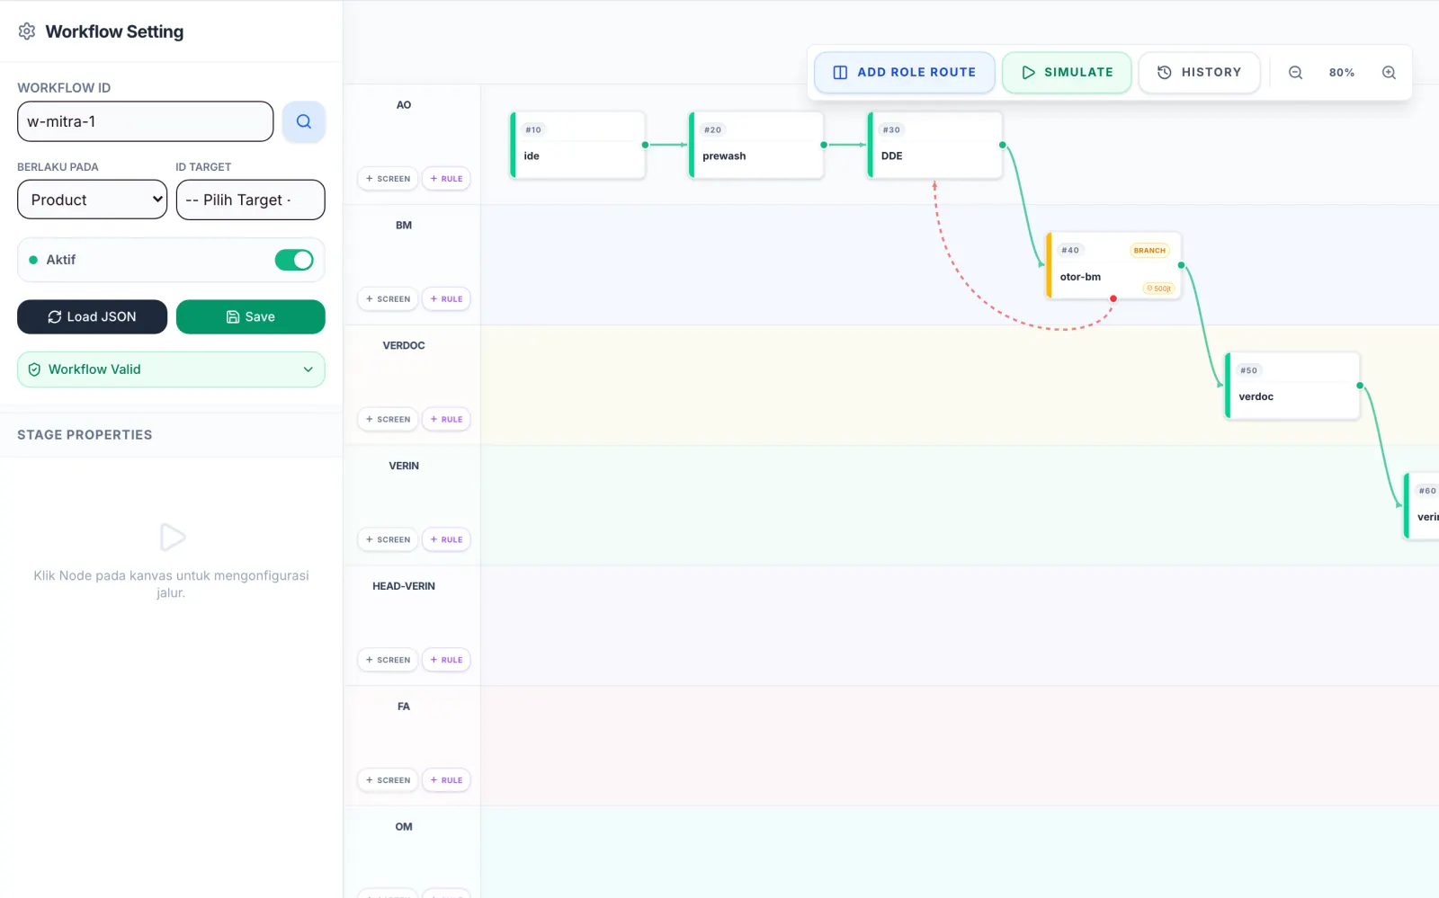Add a rule to the FA lane

[446, 781]
